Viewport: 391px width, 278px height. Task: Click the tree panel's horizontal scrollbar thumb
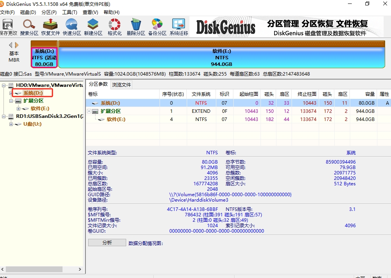(34, 269)
